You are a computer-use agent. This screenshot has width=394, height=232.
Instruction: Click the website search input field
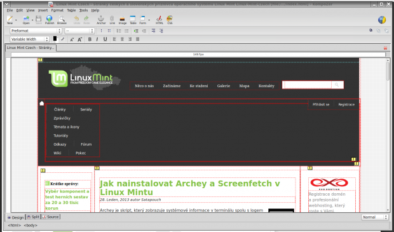point(307,85)
